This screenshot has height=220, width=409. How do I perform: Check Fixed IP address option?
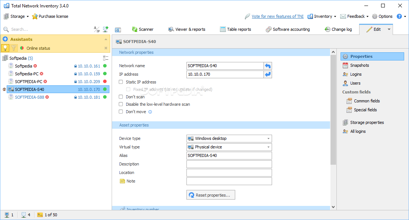[x=128, y=89]
